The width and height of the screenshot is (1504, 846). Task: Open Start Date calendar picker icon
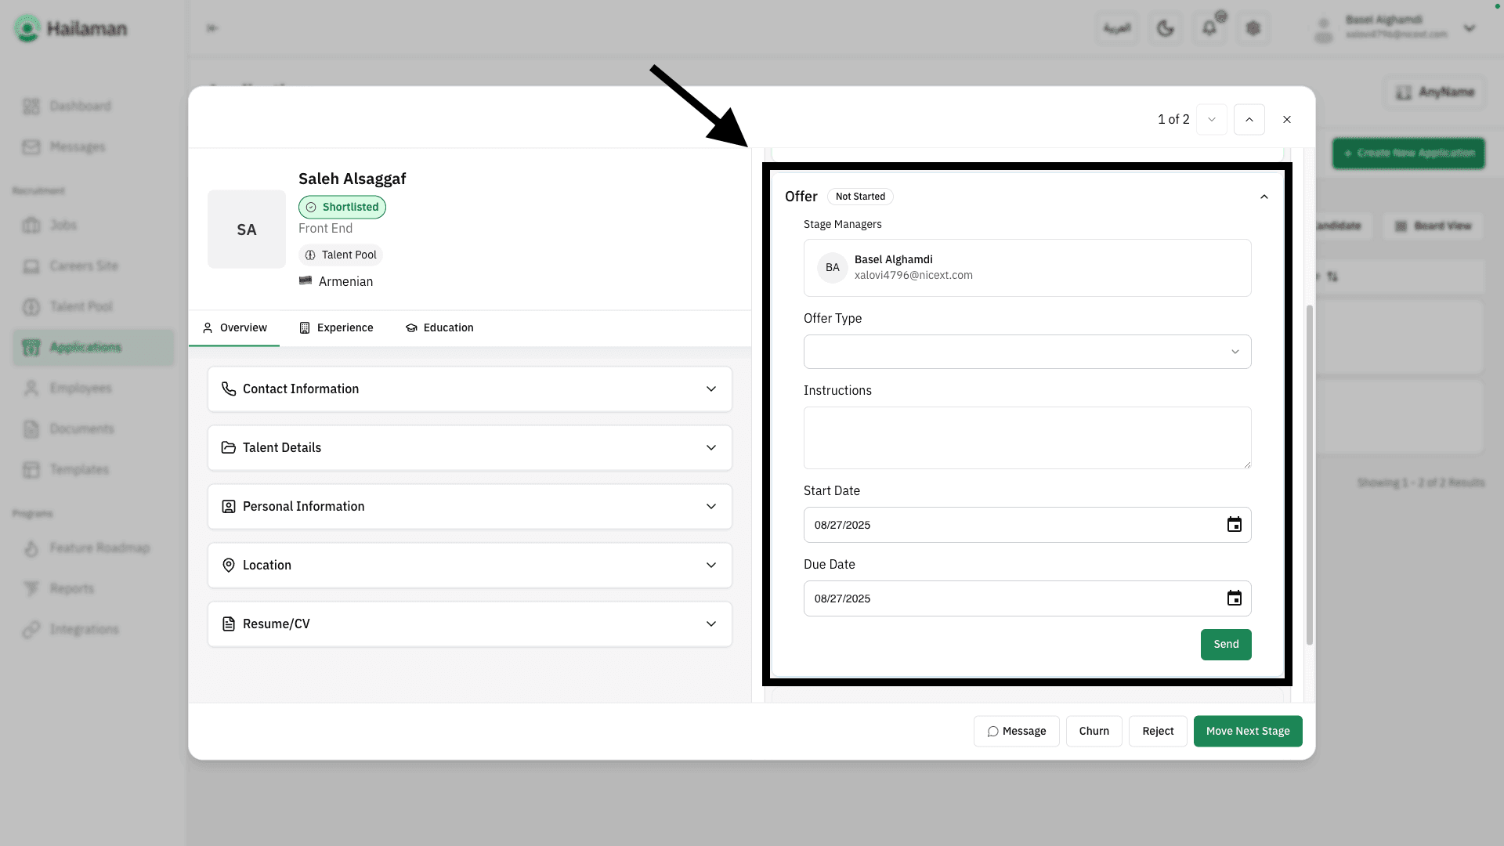pos(1234,525)
